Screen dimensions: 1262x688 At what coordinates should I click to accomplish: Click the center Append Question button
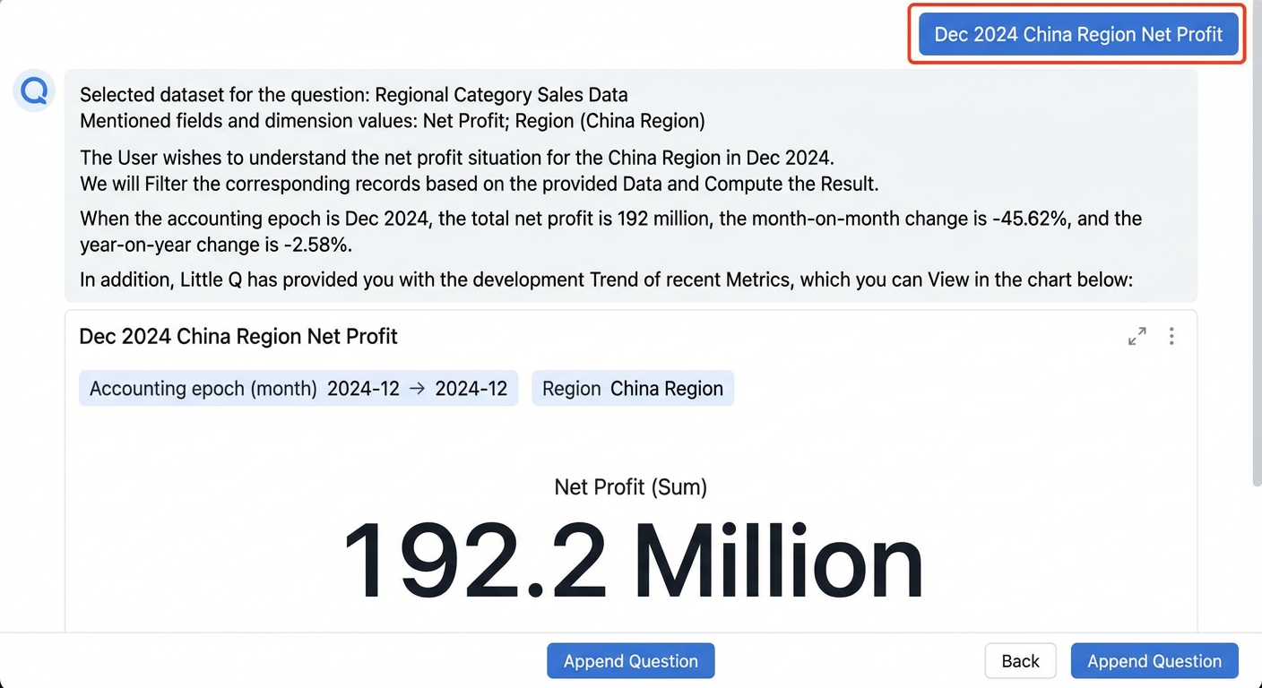tap(631, 661)
